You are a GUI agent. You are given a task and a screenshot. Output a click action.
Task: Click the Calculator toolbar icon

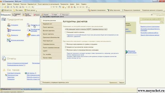click(x=69, y=7)
